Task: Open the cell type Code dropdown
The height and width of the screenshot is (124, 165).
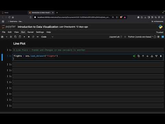Action: (47, 37)
